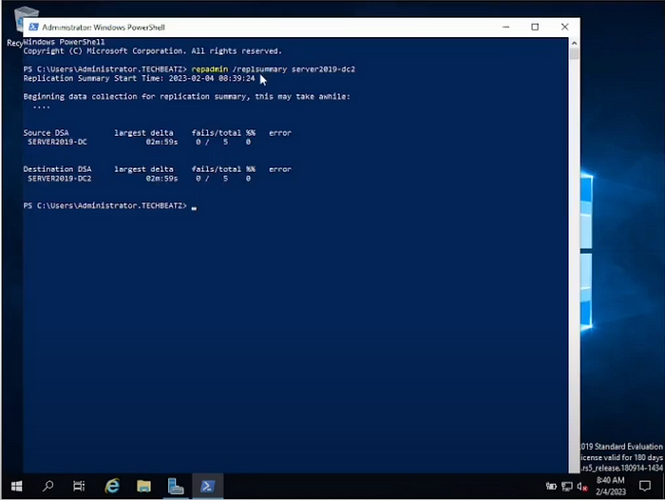Select the PowerShell taskbar icon
Viewport: 665px width, 500px height.
(207, 486)
